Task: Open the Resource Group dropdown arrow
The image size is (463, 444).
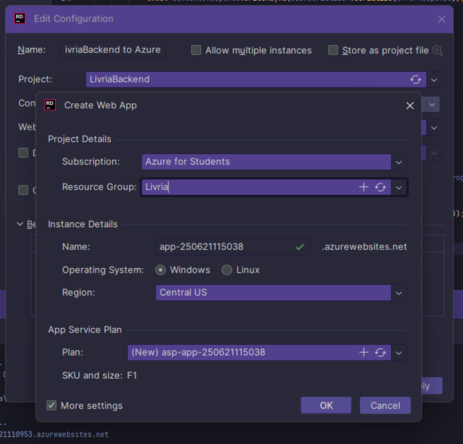Action: pos(398,187)
